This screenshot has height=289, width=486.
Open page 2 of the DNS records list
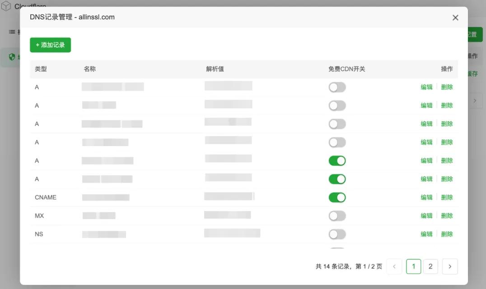[x=430, y=266]
